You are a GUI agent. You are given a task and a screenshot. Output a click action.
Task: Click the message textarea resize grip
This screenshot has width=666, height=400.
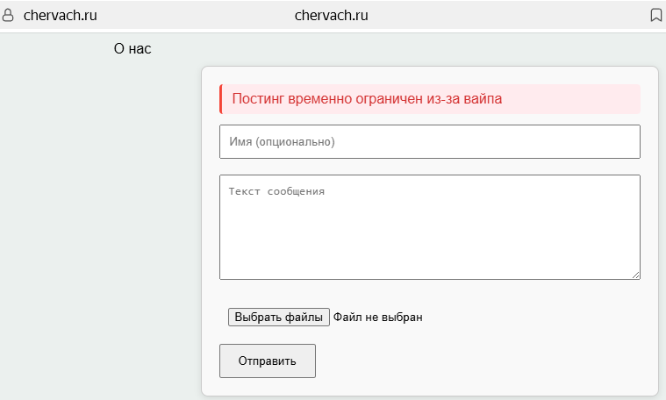point(635,275)
